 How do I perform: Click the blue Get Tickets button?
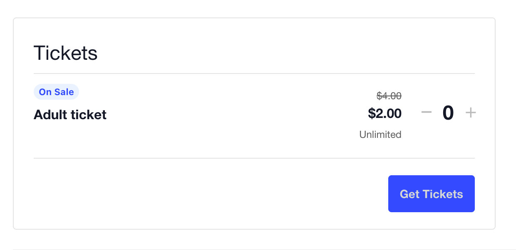[431, 194]
